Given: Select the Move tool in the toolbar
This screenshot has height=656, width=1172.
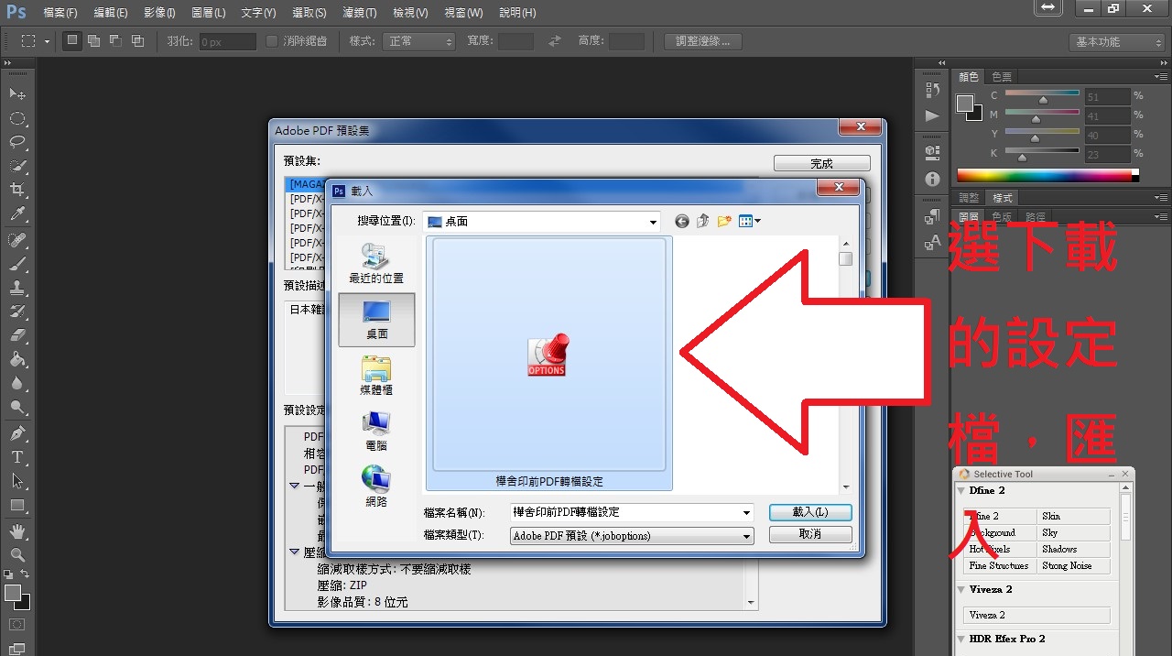Looking at the screenshot, I should pyautogui.click(x=17, y=94).
